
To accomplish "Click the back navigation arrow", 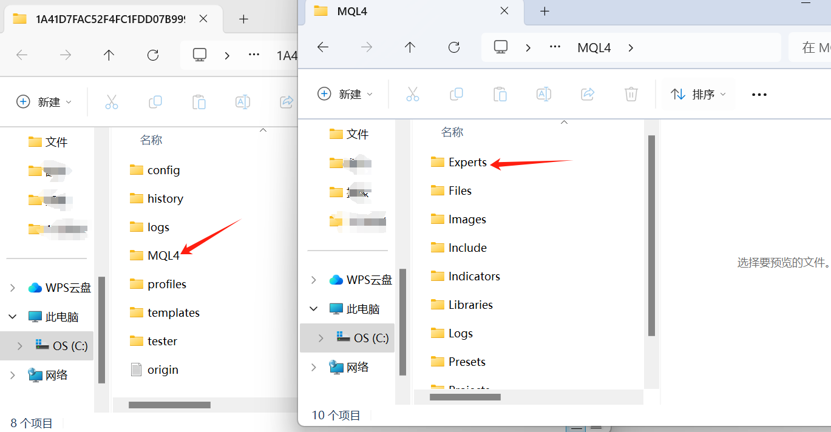I will point(322,47).
